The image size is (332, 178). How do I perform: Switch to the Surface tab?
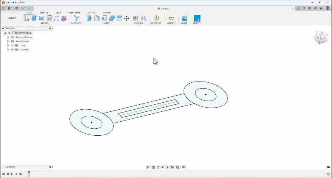point(44,13)
